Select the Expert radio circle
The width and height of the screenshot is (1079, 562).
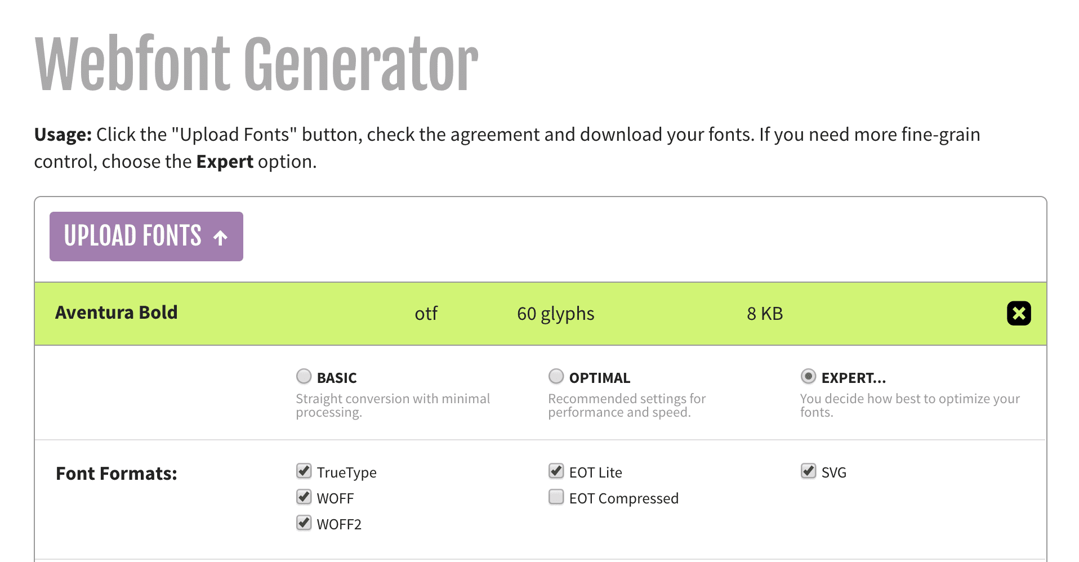click(x=808, y=376)
